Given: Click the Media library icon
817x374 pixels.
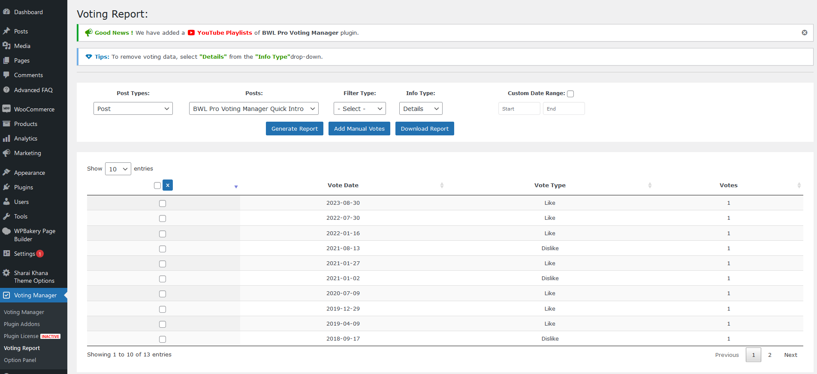Looking at the screenshot, I should pos(6,46).
